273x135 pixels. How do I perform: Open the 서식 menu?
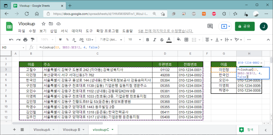64,31
